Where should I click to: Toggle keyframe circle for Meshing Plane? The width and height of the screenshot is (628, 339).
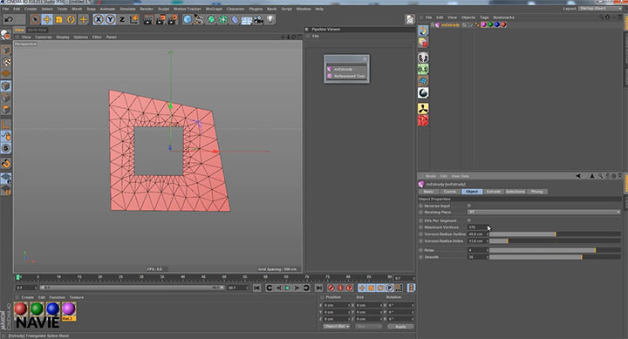click(x=421, y=212)
